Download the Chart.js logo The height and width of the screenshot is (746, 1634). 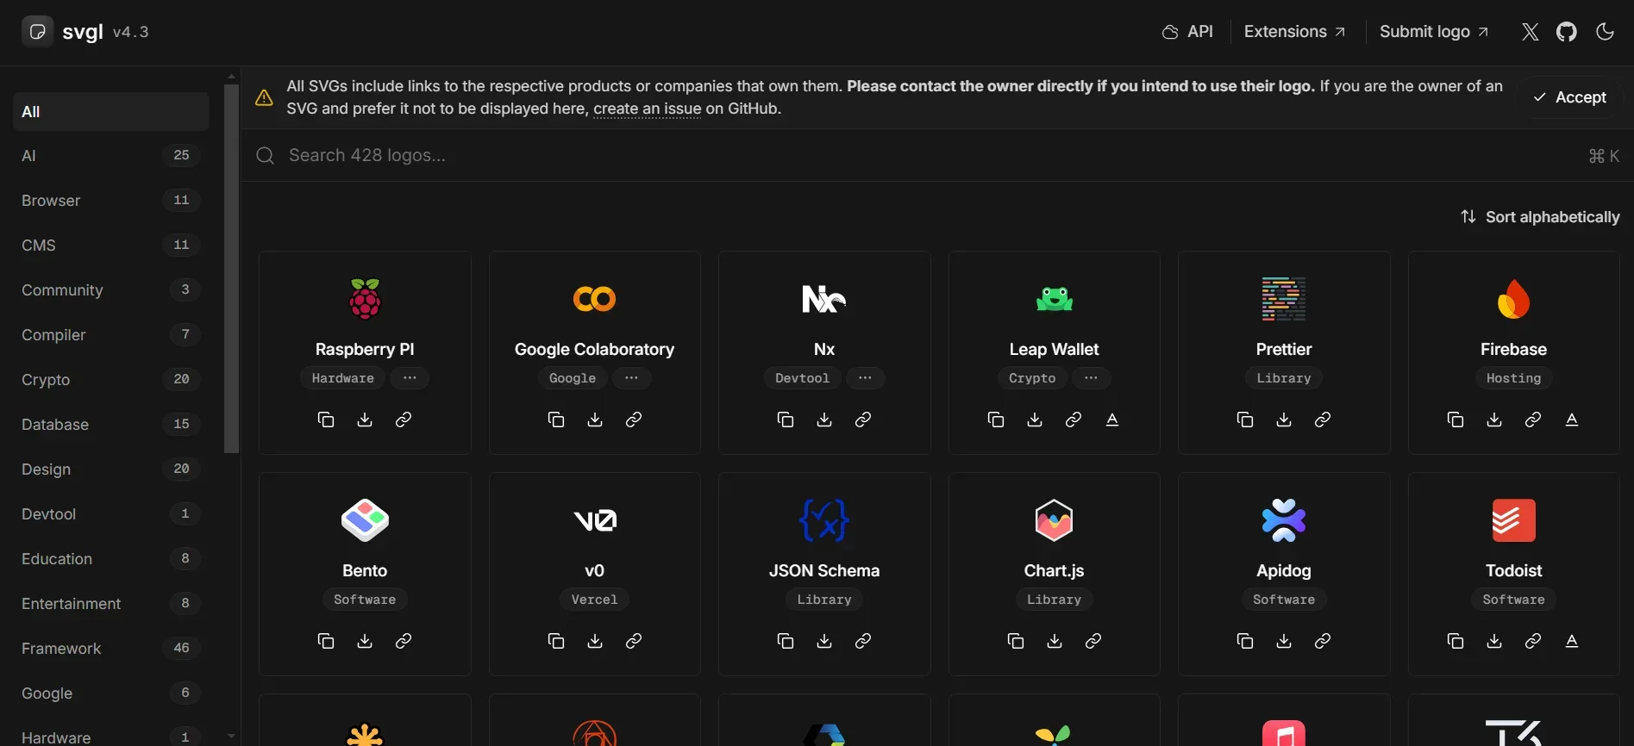pos(1055,641)
